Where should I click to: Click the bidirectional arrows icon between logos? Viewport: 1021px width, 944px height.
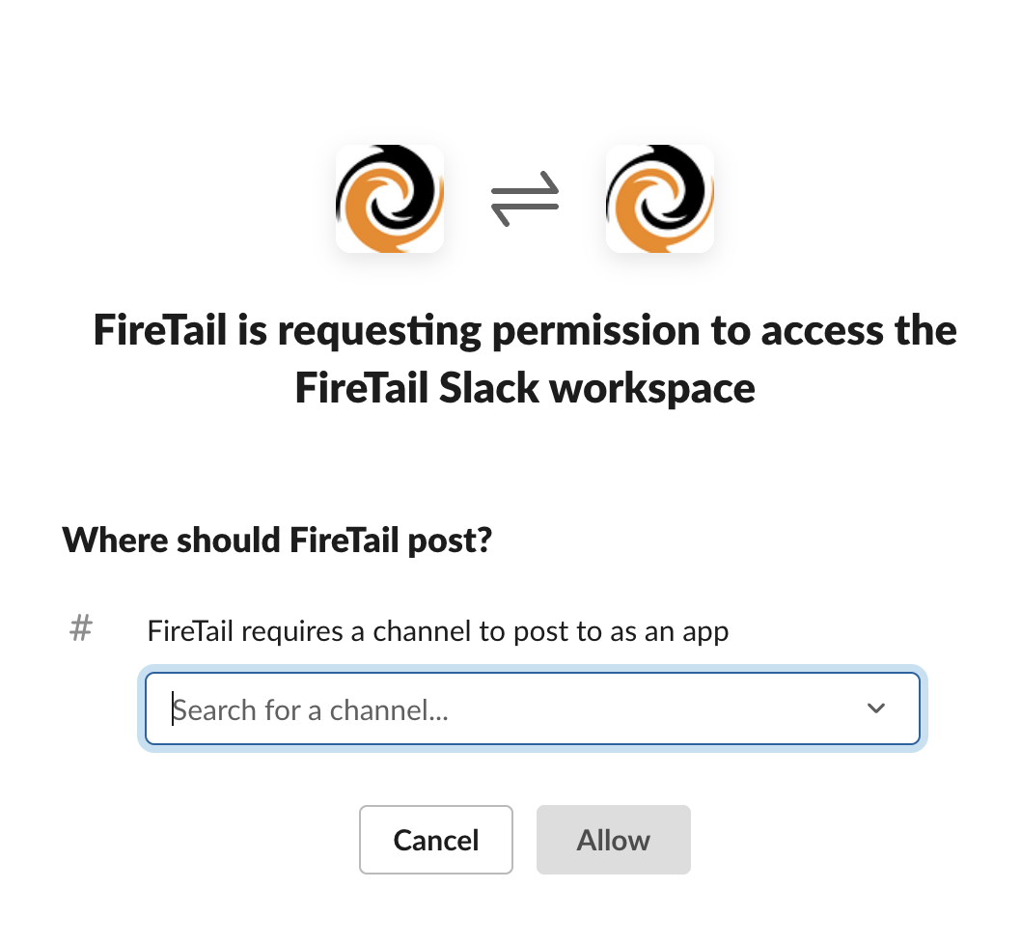(x=525, y=200)
